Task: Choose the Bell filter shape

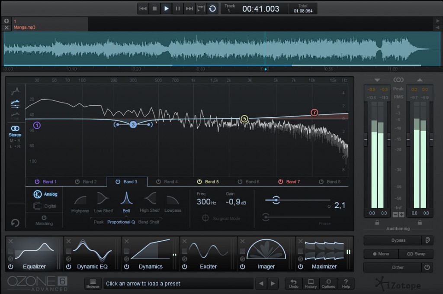Action: coord(126,202)
